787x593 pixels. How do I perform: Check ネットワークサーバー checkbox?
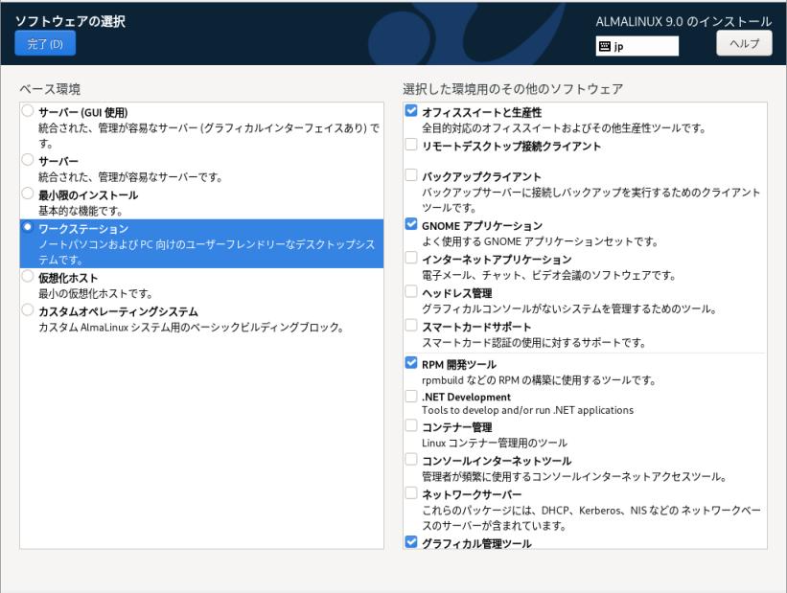click(x=411, y=493)
